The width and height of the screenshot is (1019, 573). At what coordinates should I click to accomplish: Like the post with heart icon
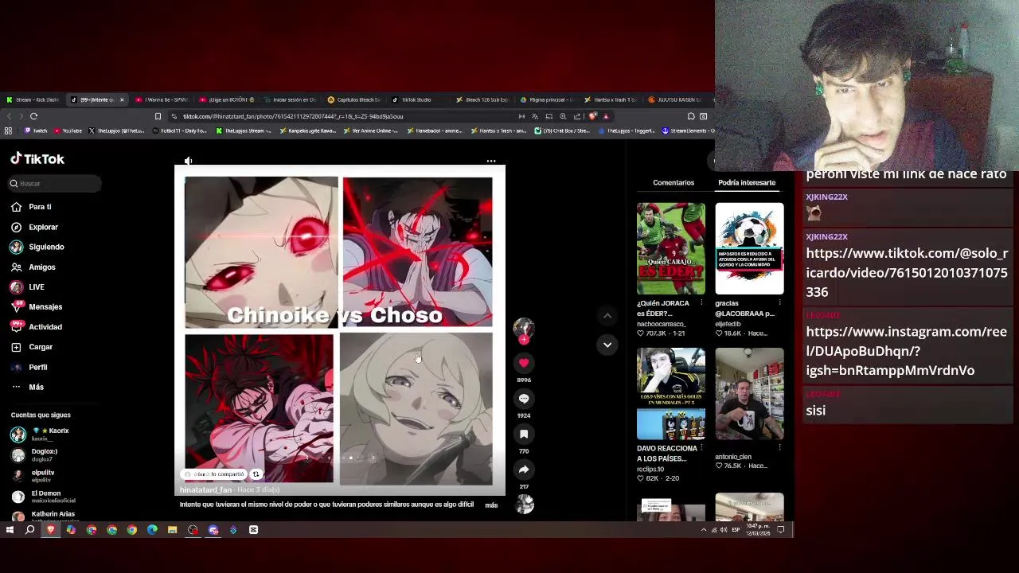524,363
